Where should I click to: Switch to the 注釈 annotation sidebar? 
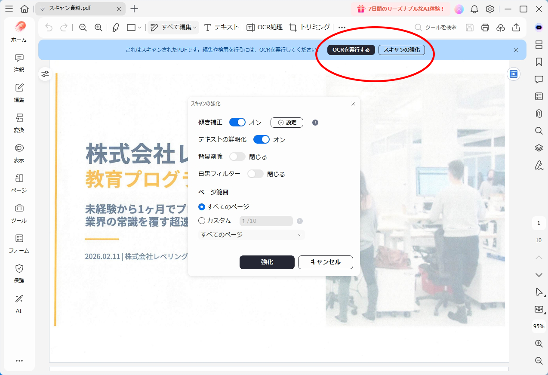pyautogui.click(x=18, y=63)
